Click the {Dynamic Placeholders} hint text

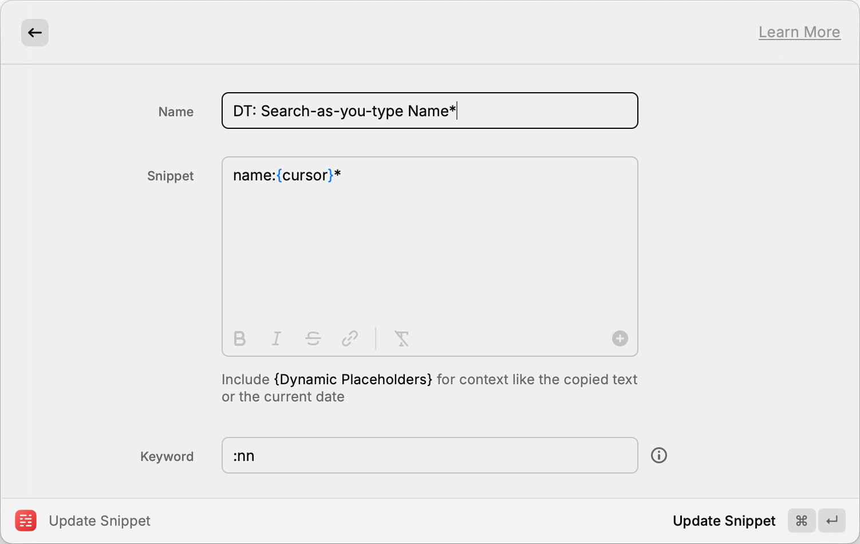pyautogui.click(x=353, y=380)
